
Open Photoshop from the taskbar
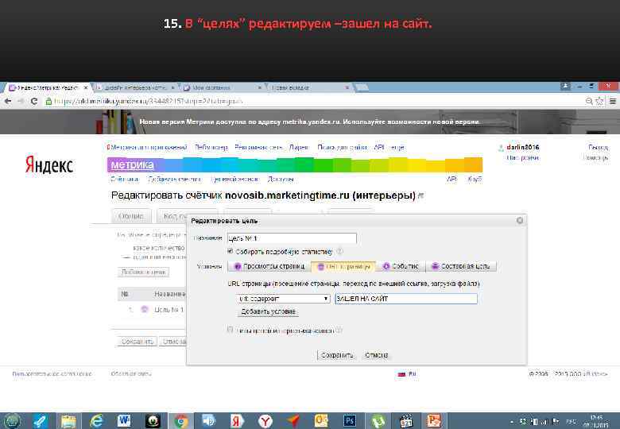(x=349, y=421)
